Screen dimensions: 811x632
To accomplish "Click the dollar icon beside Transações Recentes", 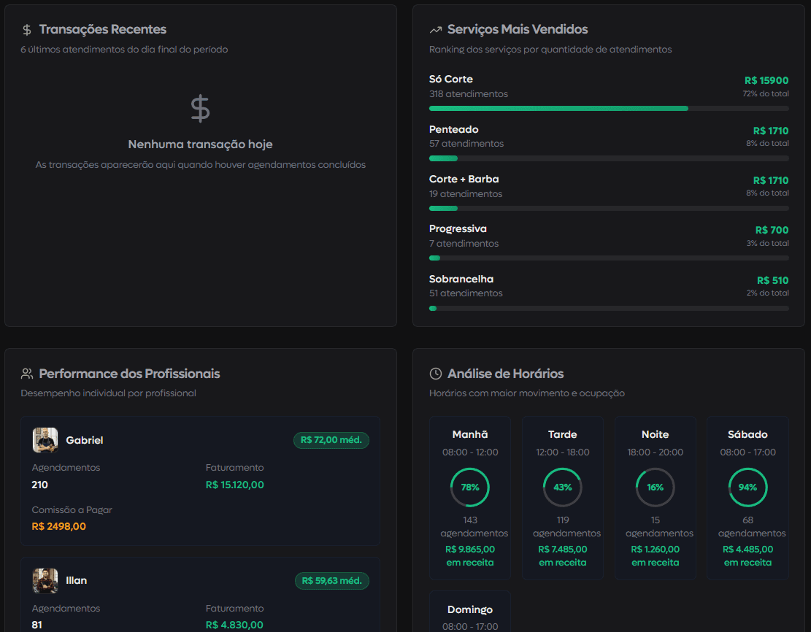I will pos(27,30).
